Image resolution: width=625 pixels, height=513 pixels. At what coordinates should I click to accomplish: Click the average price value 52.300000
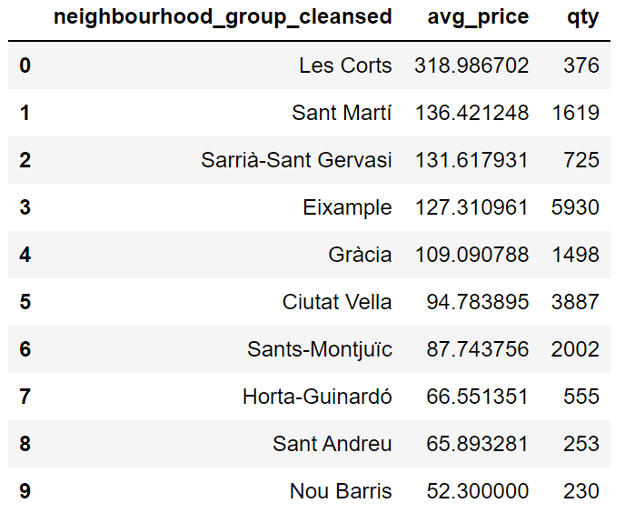477,491
